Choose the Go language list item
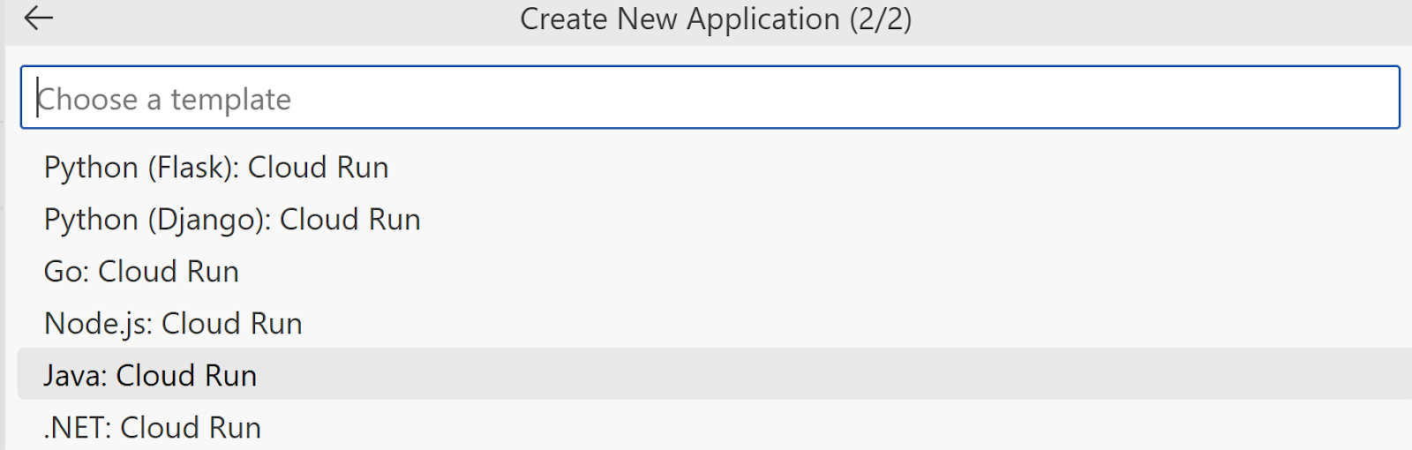The width and height of the screenshot is (1412, 450). tap(141, 272)
